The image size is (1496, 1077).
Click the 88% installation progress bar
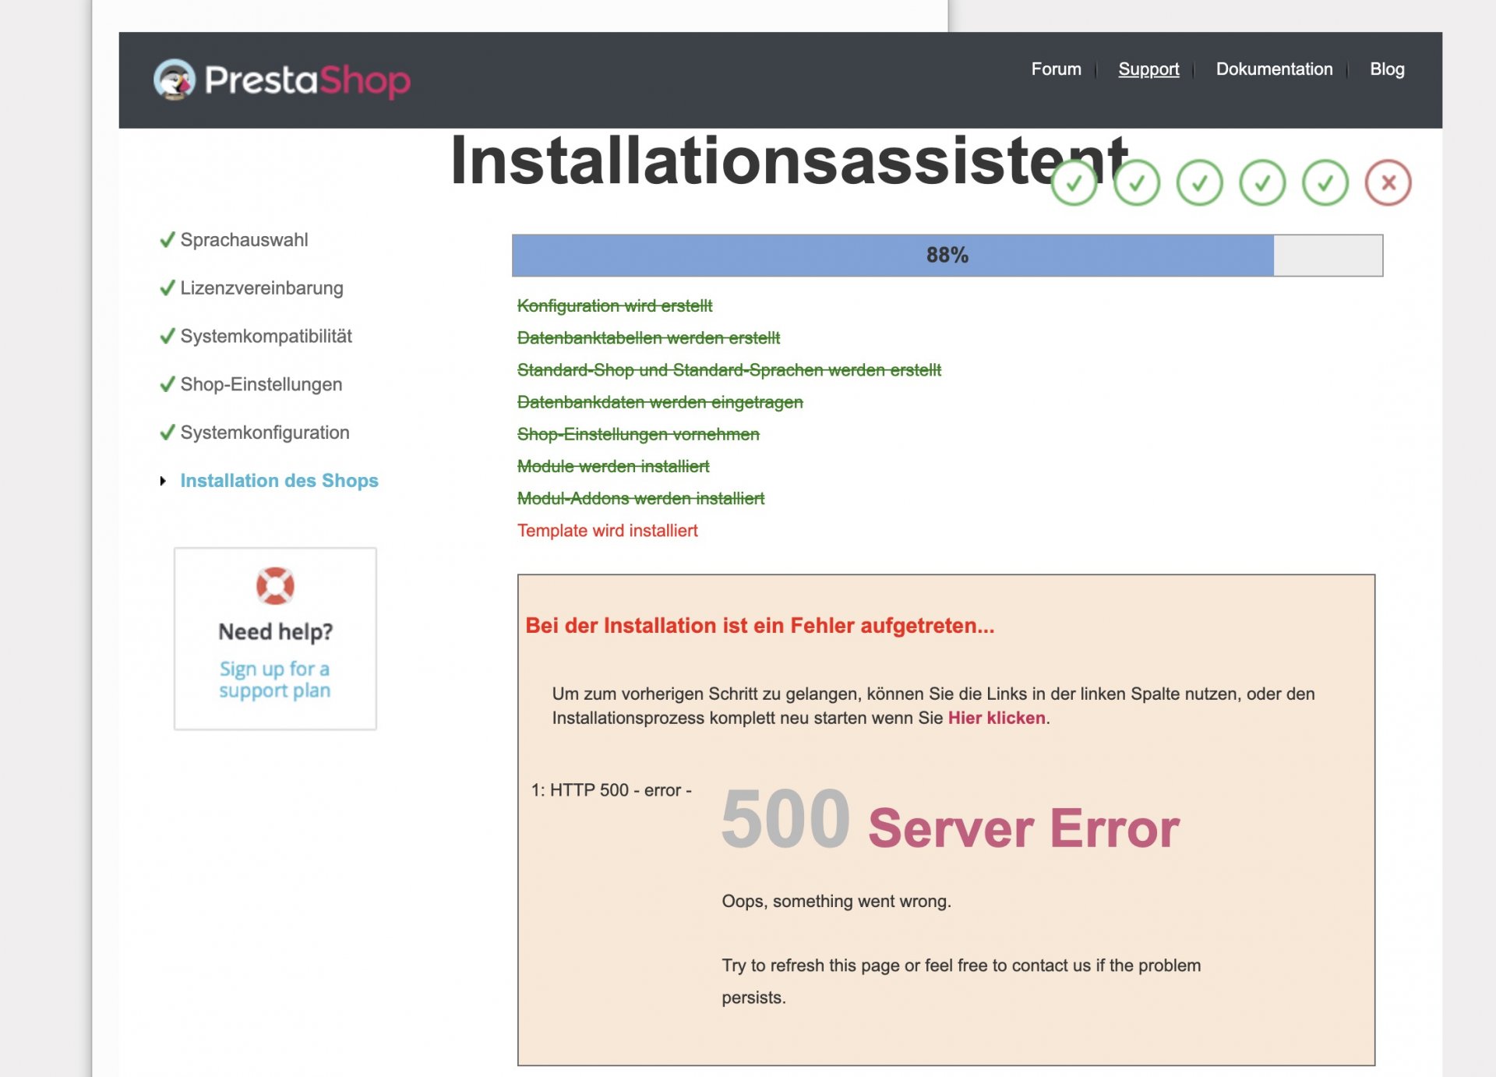click(947, 256)
